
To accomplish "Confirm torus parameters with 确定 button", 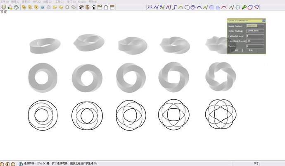I will point(237,50).
